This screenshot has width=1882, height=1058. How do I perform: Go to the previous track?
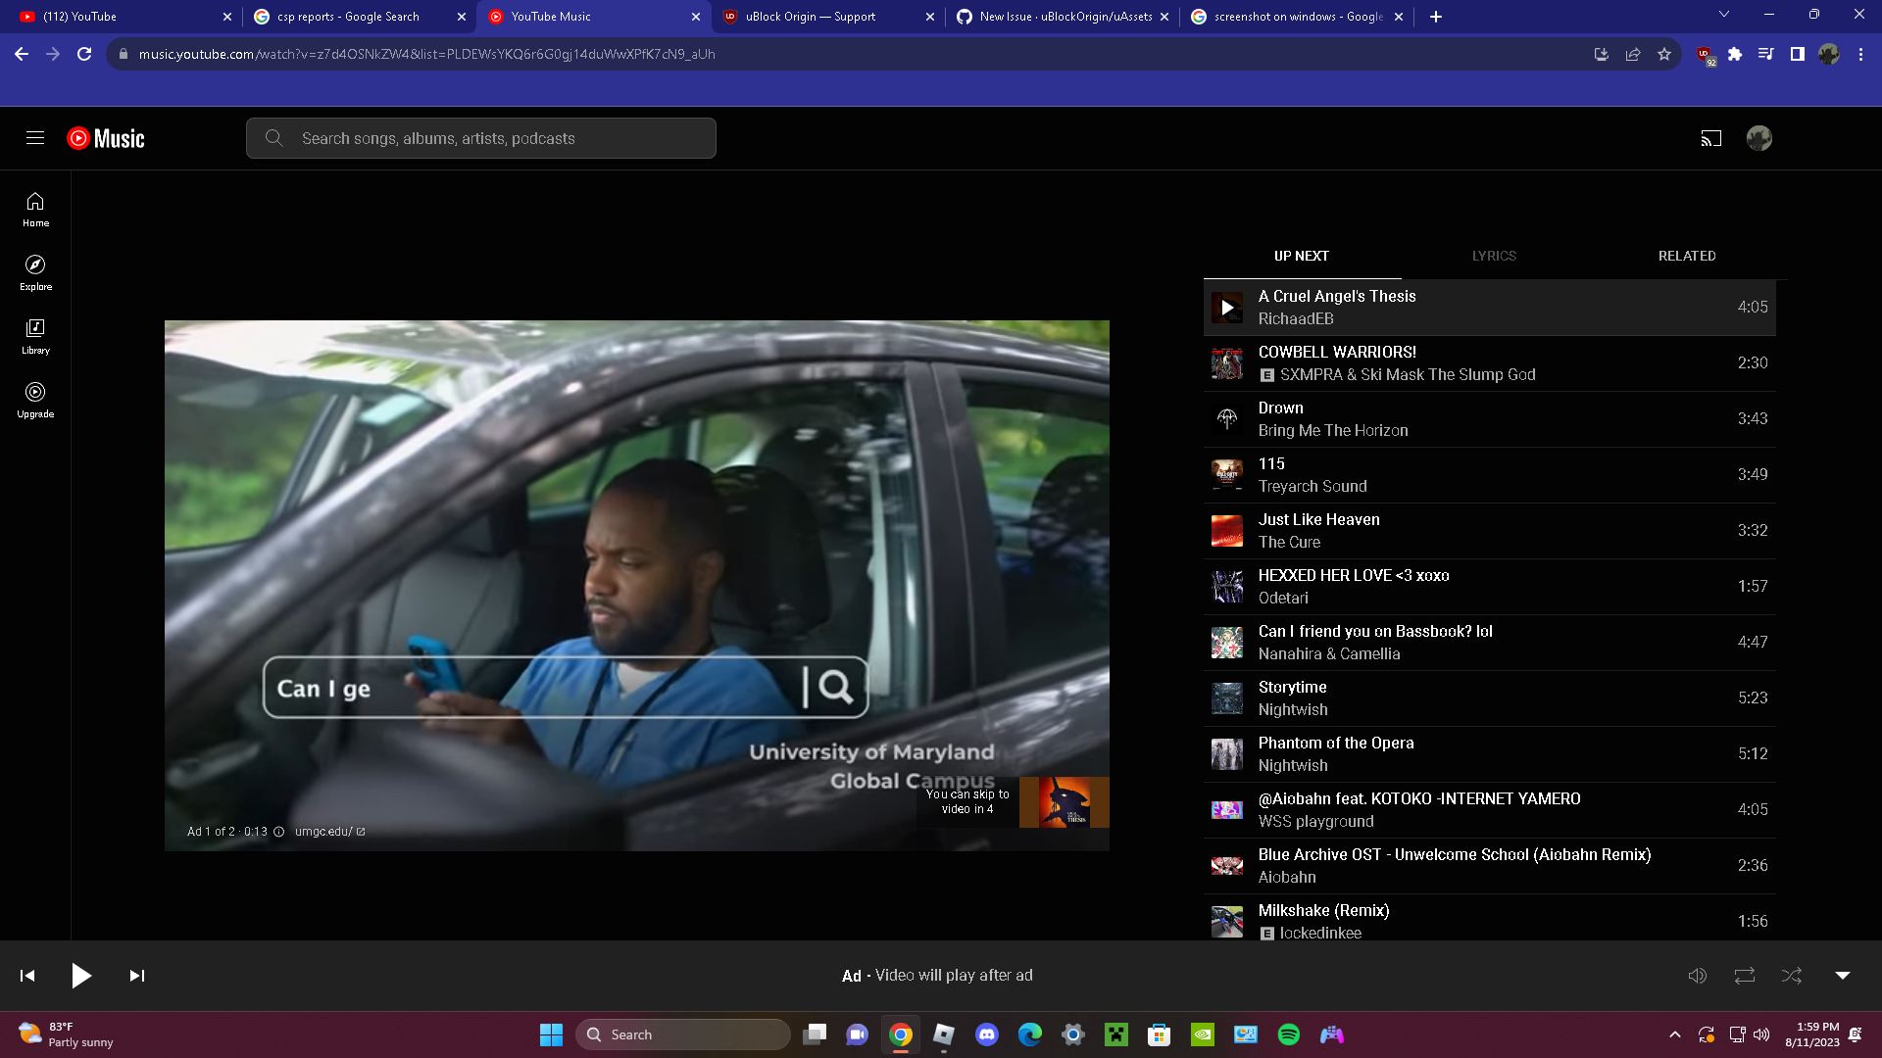[26, 975]
